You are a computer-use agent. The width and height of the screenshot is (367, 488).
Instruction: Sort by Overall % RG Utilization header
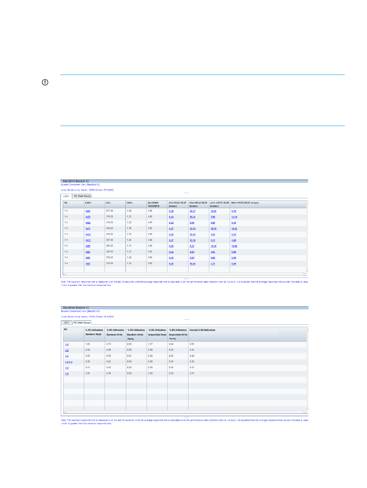[247, 334]
